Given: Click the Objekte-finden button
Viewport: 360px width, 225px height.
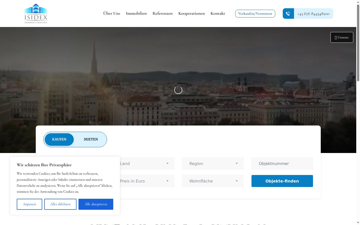Looking at the screenshot, I should click(x=282, y=181).
